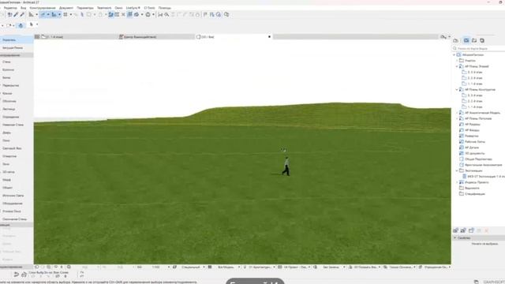505x284 pixels.
Task: Open the grid snap dropdown arrow
Action: [70, 14]
